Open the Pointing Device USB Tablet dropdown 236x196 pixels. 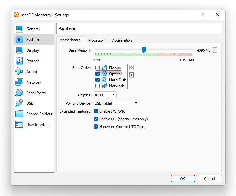[x=116, y=103]
